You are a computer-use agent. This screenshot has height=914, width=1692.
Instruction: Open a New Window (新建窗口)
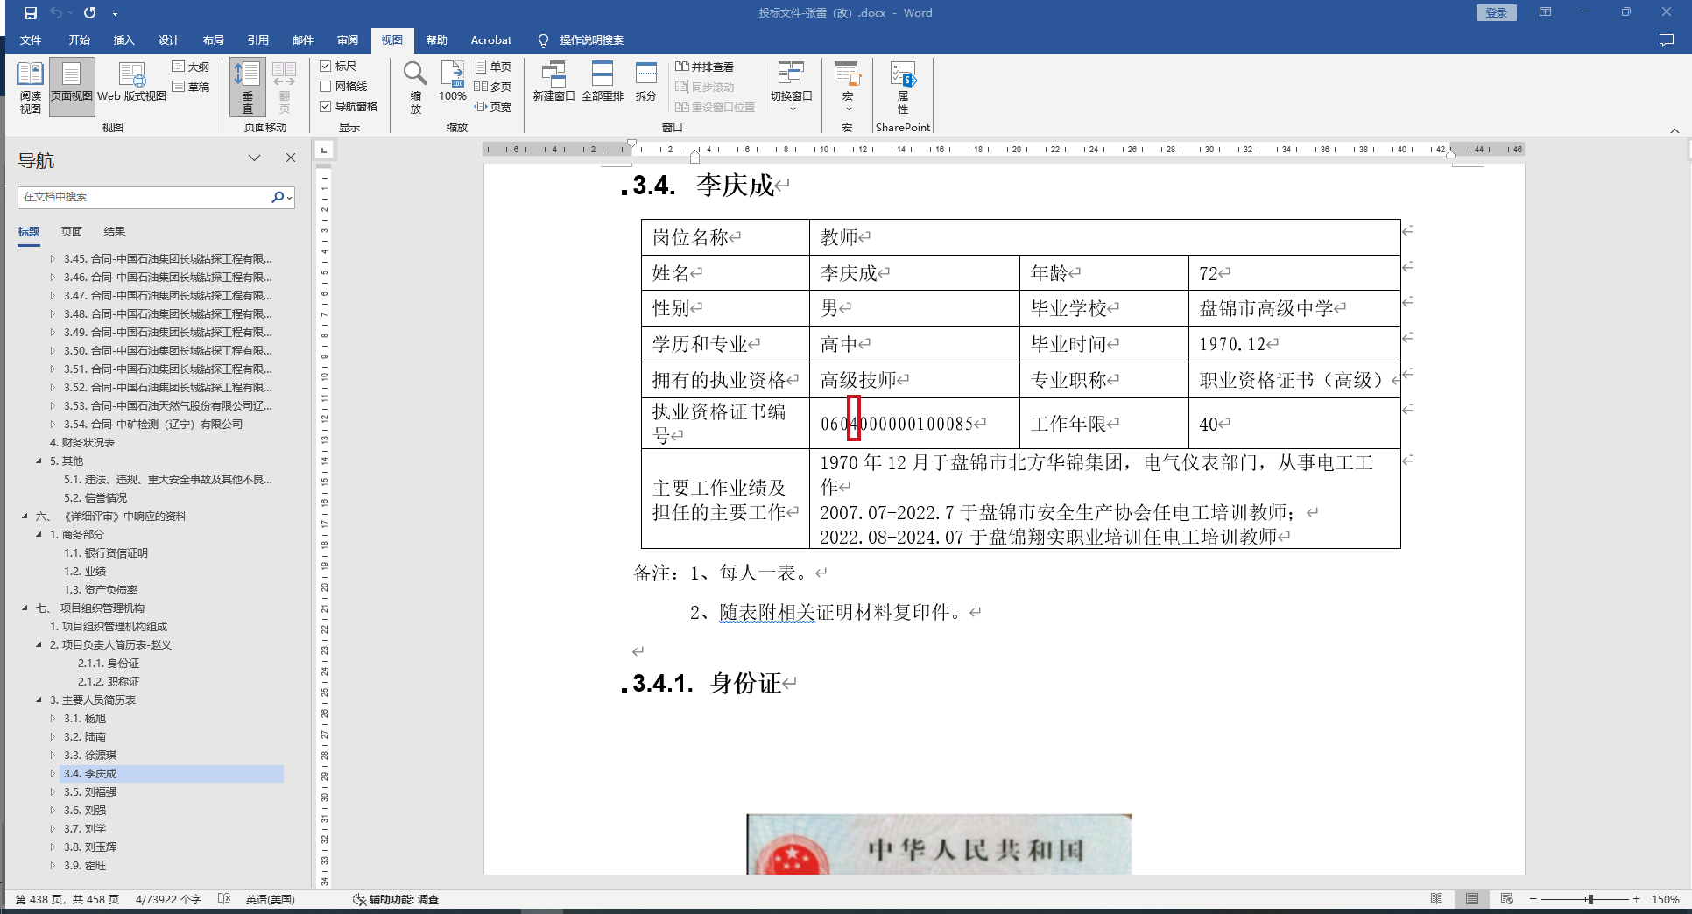pyautogui.click(x=553, y=83)
